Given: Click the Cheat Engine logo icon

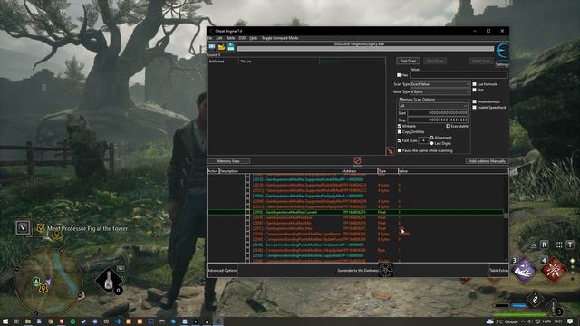Looking at the screenshot, I should pyautogui.click(x=502, y=51).
